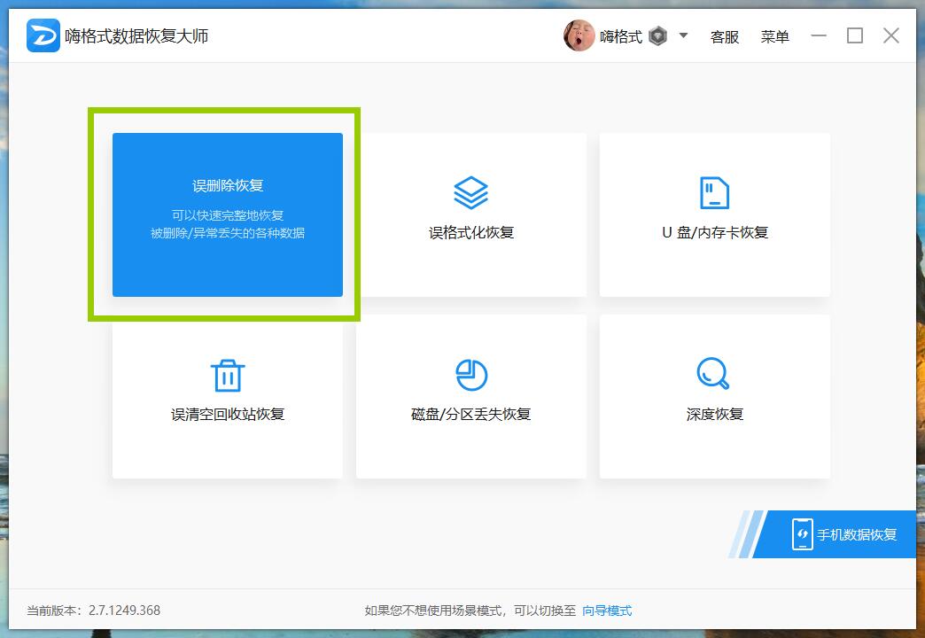Screen dimensions: 925x638
Task: Select the 磁盘/分区丢失恢复 label
Action: coord(470,415)
